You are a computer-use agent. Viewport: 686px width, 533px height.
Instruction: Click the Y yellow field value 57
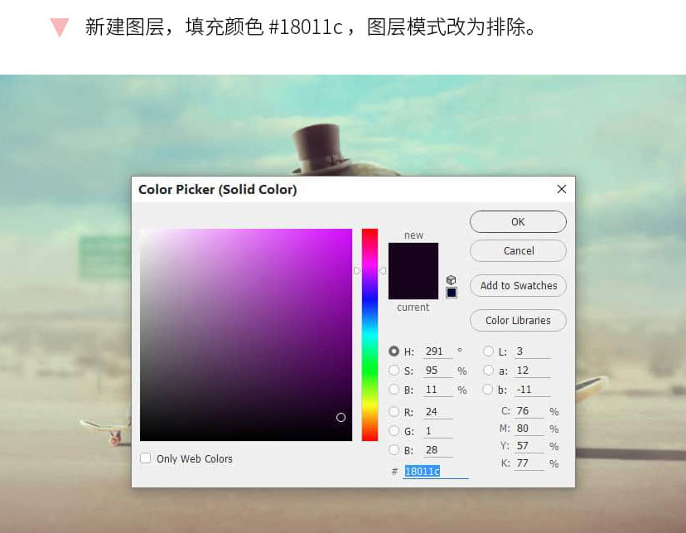tap(529, 446)
